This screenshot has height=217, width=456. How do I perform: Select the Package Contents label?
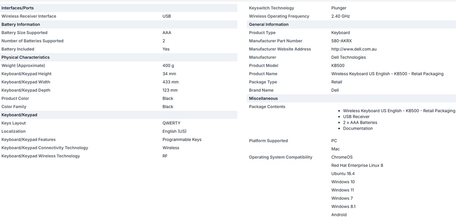267,107
